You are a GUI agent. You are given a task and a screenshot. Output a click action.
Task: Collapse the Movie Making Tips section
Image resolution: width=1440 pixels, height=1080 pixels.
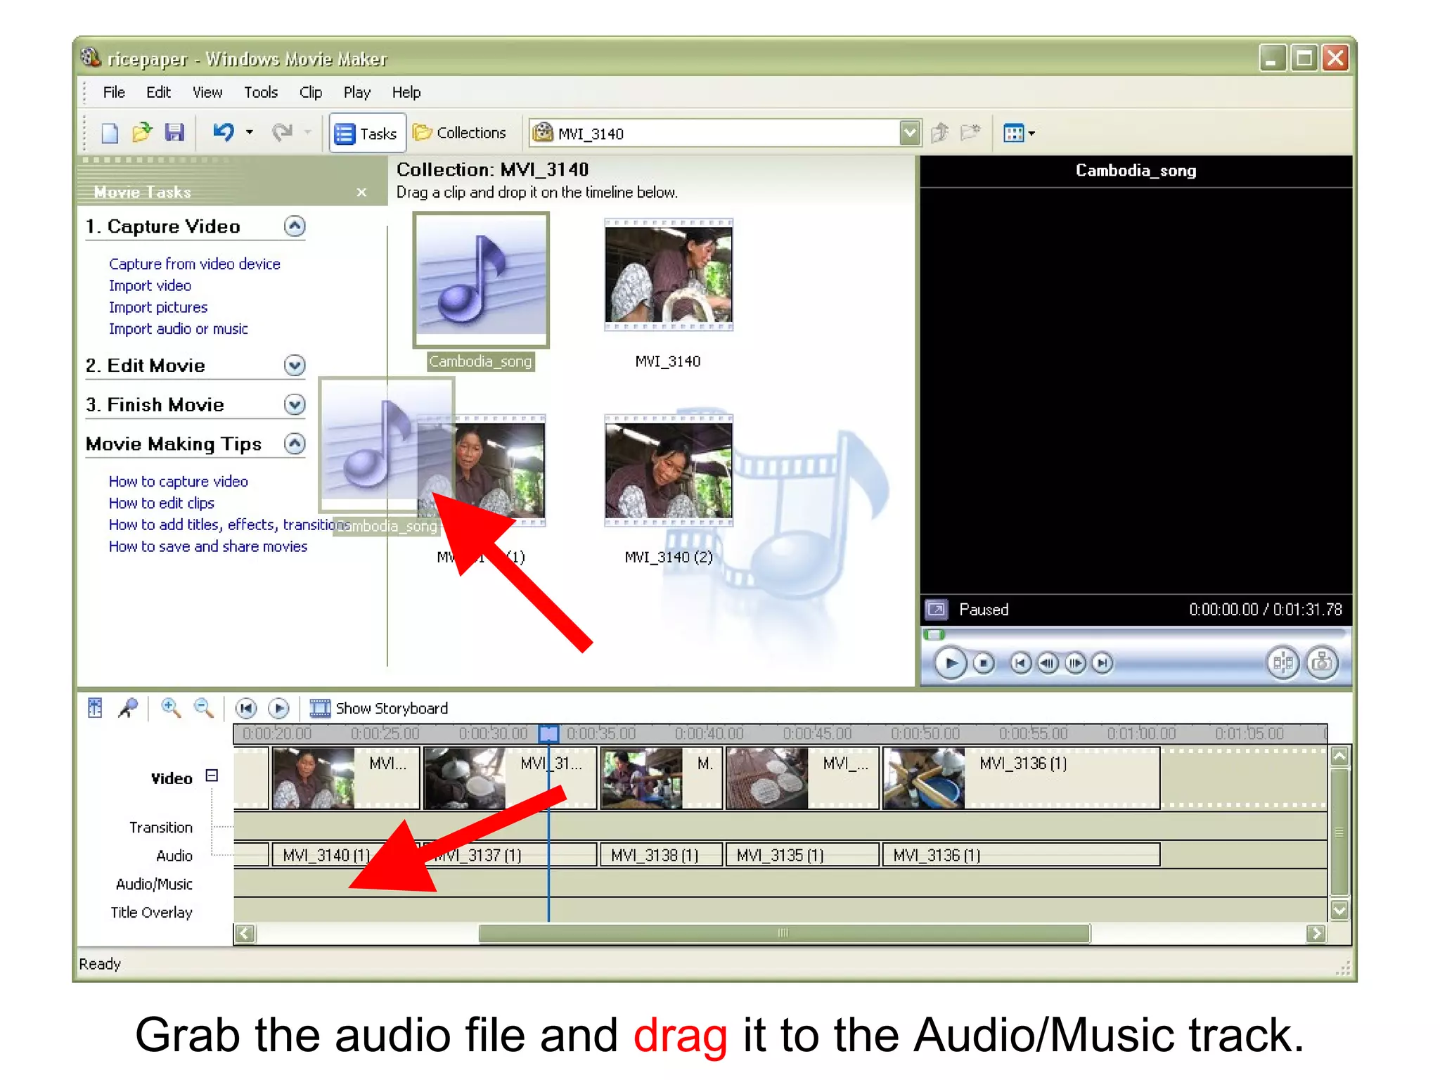click(295, 444)
